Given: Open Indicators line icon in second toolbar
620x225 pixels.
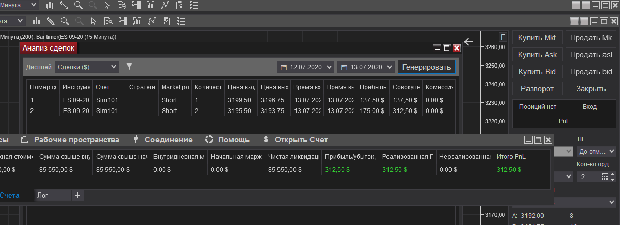Looking at the screenshot, I should point(152,21).
